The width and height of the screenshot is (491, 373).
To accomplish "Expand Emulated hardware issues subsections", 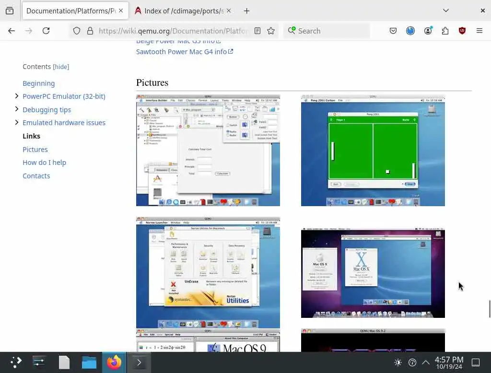I will pyautogui.click(x=17, y=122).
